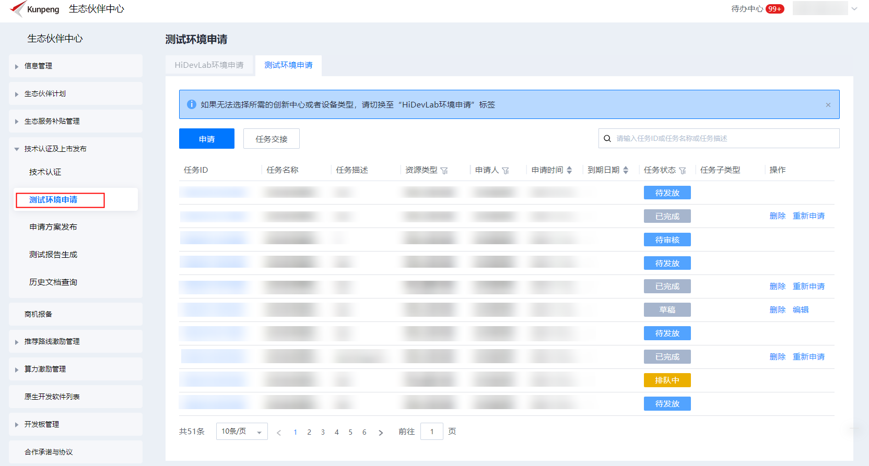
Task: Click the search magnifier icon
Action: pyautogui.click(x=607, y=138)
